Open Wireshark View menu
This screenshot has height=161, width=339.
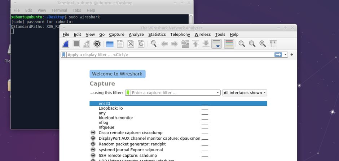click(90, 34)
